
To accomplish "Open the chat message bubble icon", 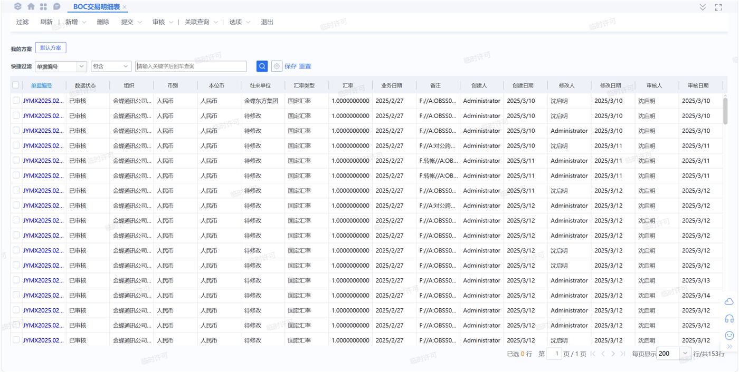I will click(56, 7).
